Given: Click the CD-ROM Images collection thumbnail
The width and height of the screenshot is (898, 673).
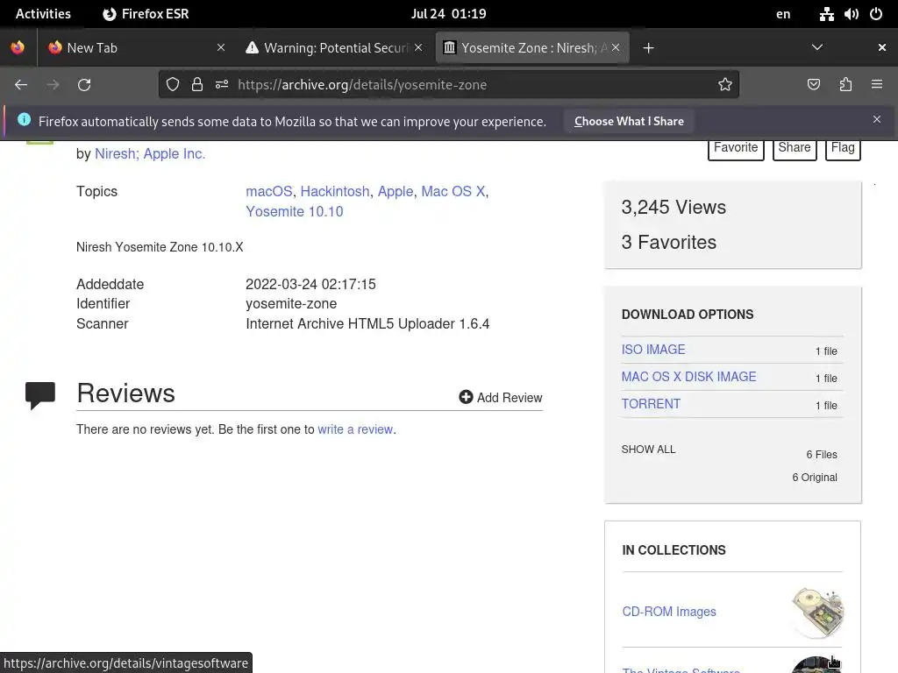Looking at the screenshot, I should point(817,612).
